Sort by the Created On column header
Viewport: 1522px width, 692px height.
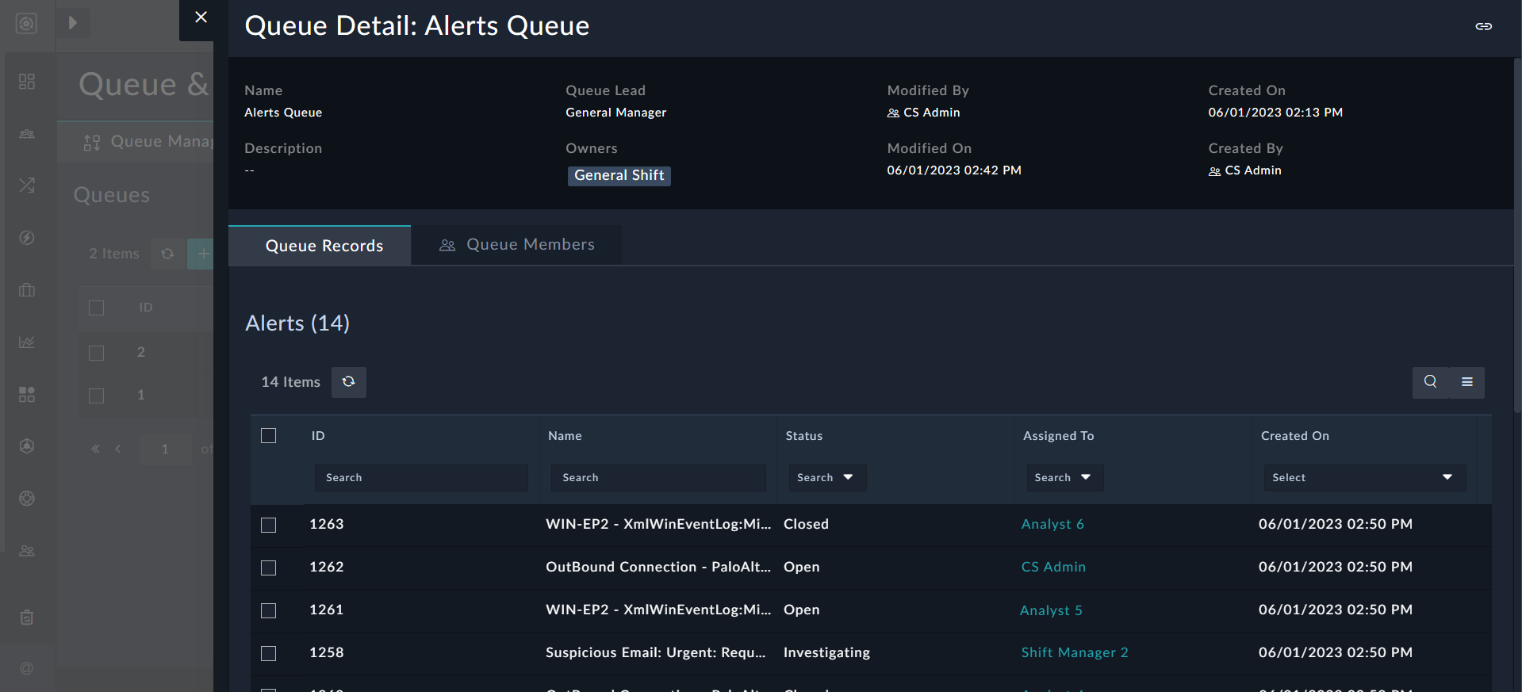tap(1295, 436)
